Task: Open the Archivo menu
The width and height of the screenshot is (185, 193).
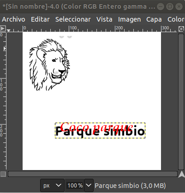Action: pyautogui.click(x=13, y=19)
